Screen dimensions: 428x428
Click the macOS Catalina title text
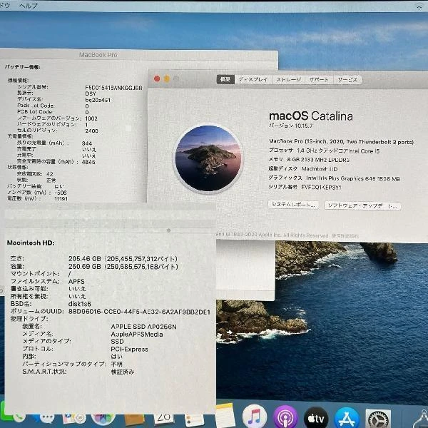[310, 116]
